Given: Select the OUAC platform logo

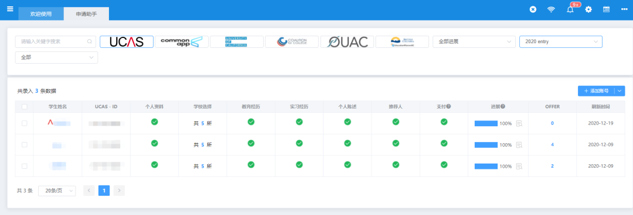Looking at the screenshot, I should pyautogui.click(x=347, y=42).
